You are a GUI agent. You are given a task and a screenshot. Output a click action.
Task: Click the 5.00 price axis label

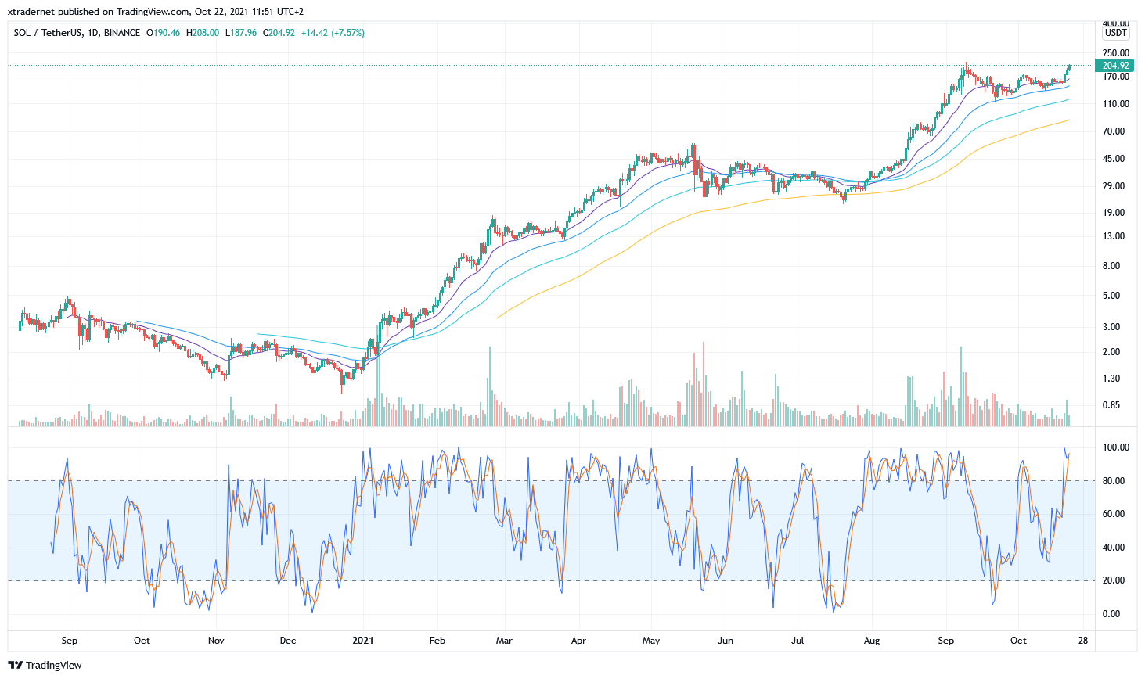1111,296
